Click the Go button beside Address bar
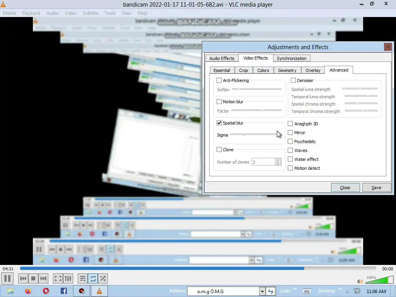396x297 pixels. click(270, 291)
